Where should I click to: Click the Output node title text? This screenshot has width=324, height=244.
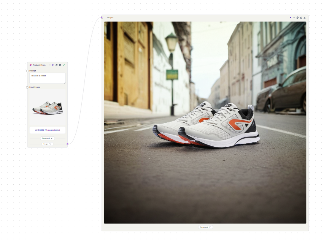point(110,17)
